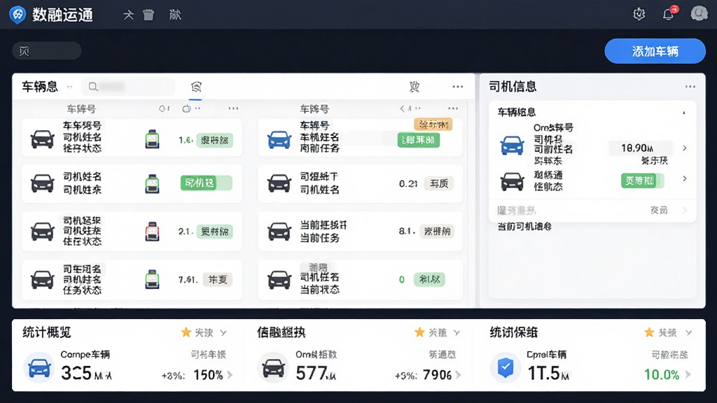
Task: Click the grey tag next to the 6.21 value
Action: coord(438,183)
